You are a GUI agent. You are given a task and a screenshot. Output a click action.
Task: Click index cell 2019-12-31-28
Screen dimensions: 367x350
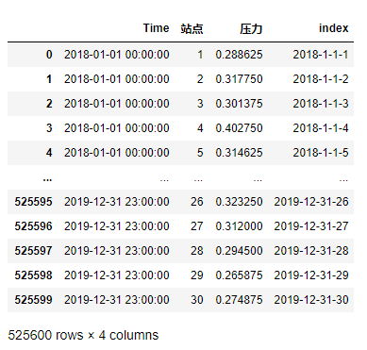click(311, 251)
